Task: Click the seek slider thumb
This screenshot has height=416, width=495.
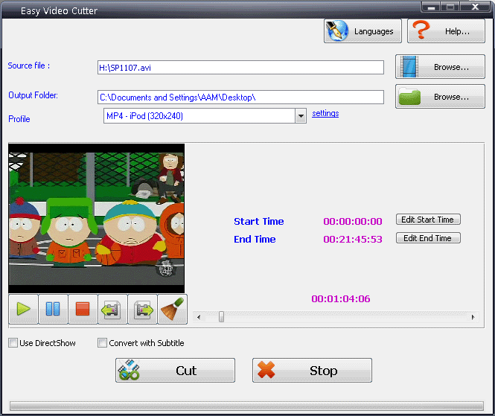Action: (221, 317)
